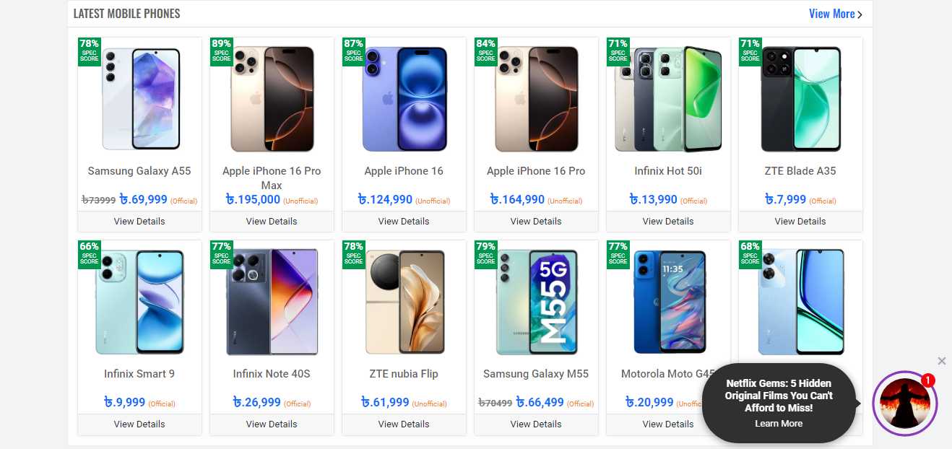The height and width of the screenshot is (449, 952).
Task: Click View Details under Apple iPhone 16 Pro
Action: point(536,222)
